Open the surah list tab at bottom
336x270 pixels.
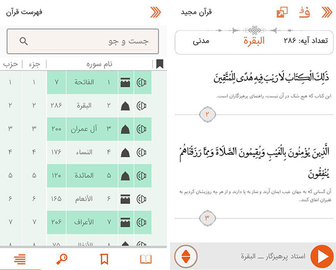point(20,259)
